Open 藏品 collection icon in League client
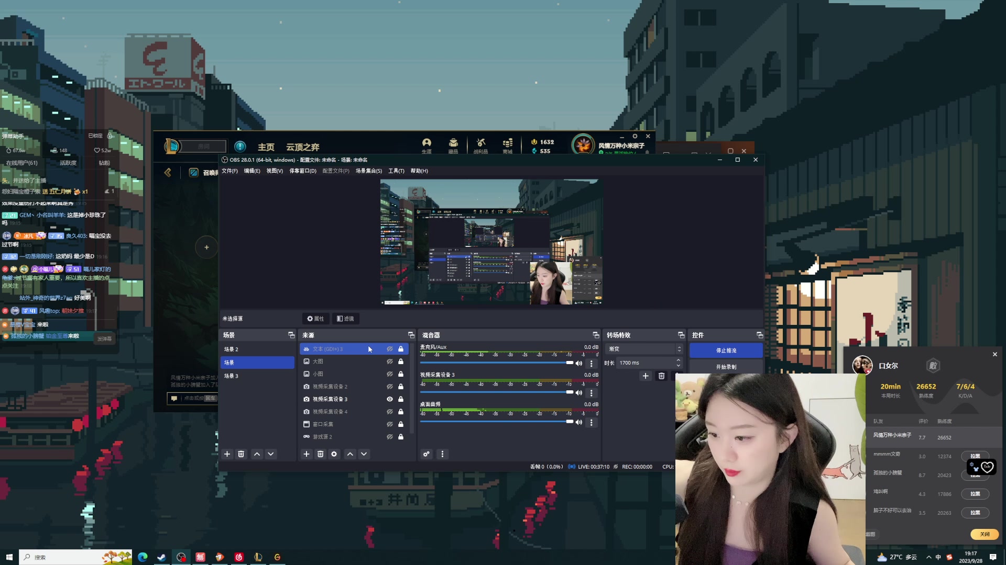The image size is (1006, 565). click(453, 145)
